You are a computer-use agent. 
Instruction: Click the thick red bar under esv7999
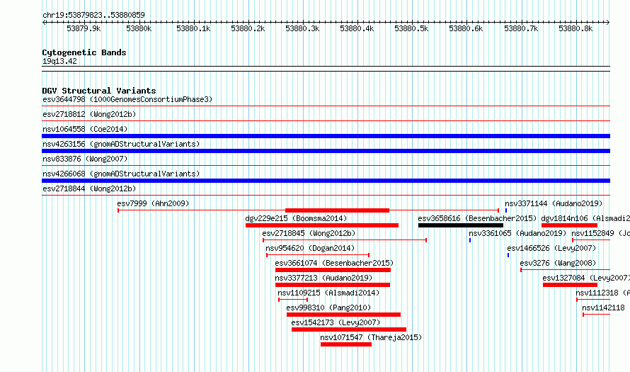click(337, 210)
